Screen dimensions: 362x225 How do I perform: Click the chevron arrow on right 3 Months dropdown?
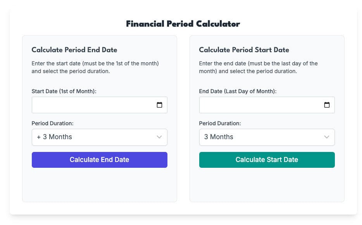[326, 137]
